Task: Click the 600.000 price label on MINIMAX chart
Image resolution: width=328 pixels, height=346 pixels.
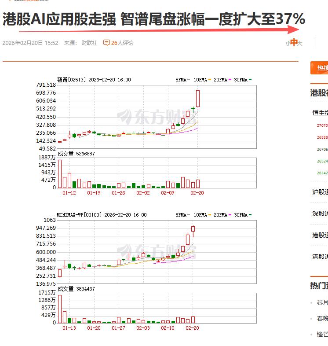Action: pyautogui.click(x=46, y=252)
